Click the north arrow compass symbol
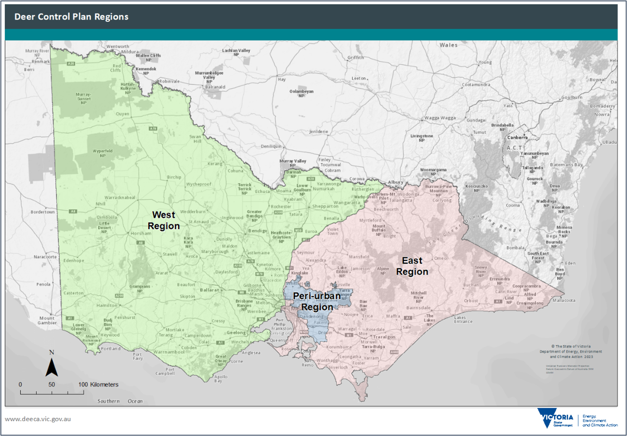 coord(52,363)
